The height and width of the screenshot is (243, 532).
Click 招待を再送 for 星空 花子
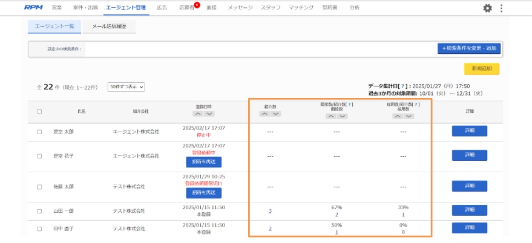(204, 162)
